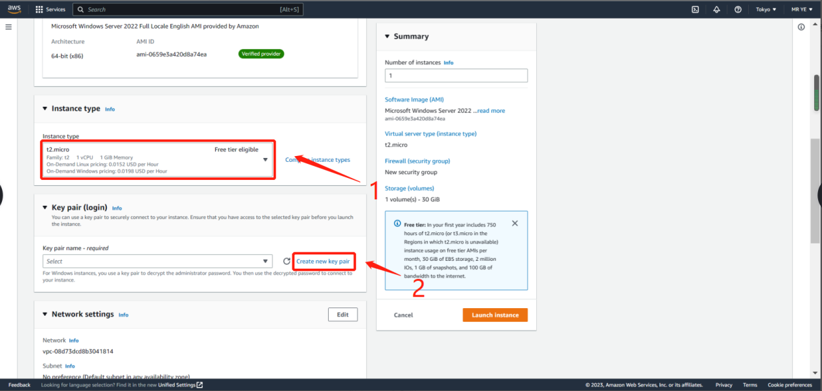Screen dimensions: 822x391
Task: Click the read more link in Summary
Action: [x=491, y=111]
